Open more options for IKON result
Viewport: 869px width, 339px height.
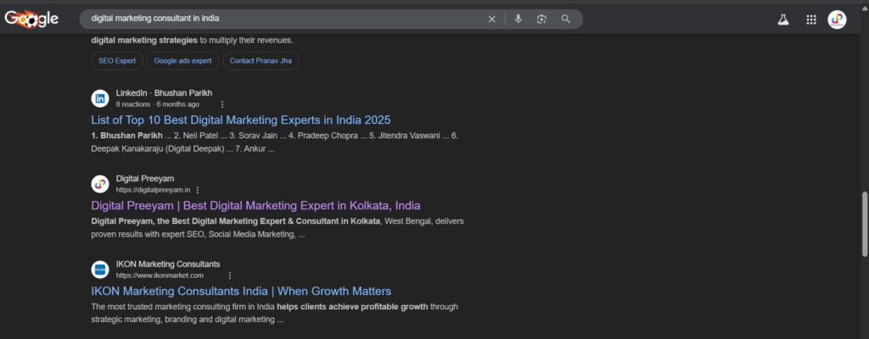pos(230,275)
